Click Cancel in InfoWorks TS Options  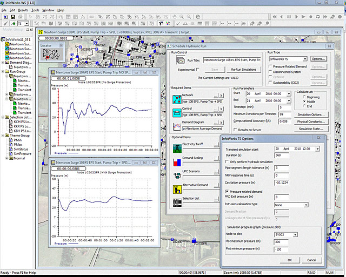point(311,260)
